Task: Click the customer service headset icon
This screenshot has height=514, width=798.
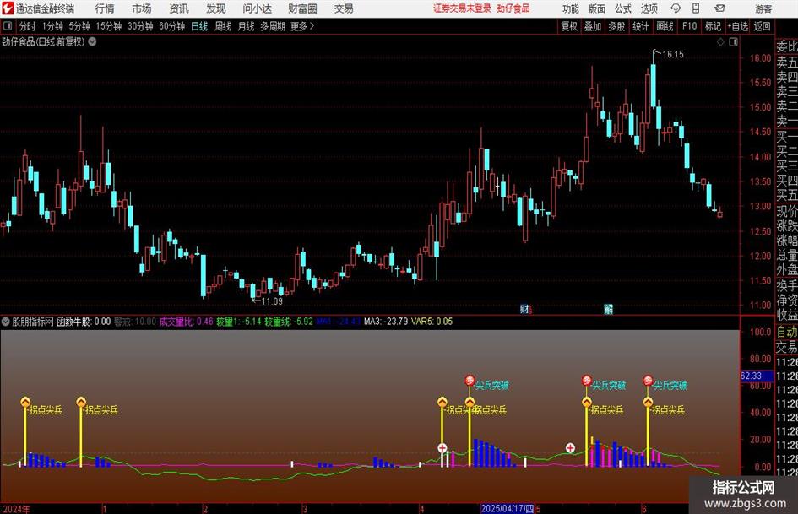Action: click(x=676, y=8)
